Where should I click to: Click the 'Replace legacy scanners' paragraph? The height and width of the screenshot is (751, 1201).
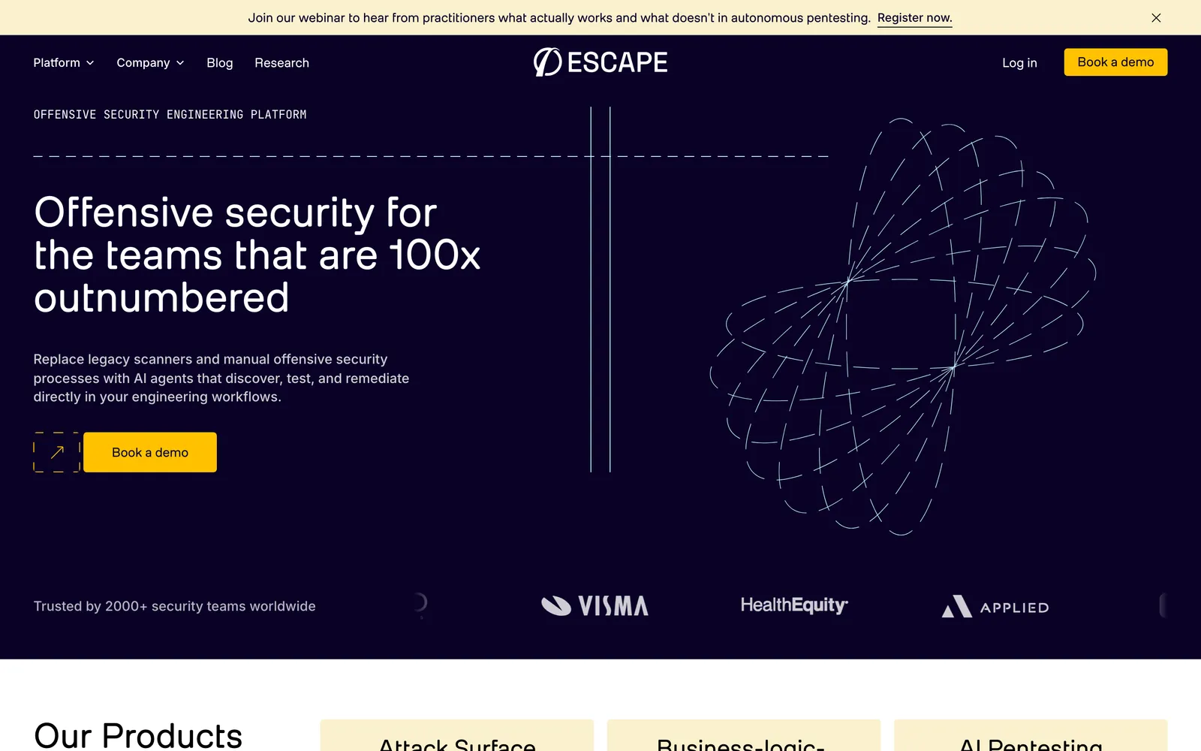coord(221,378)
